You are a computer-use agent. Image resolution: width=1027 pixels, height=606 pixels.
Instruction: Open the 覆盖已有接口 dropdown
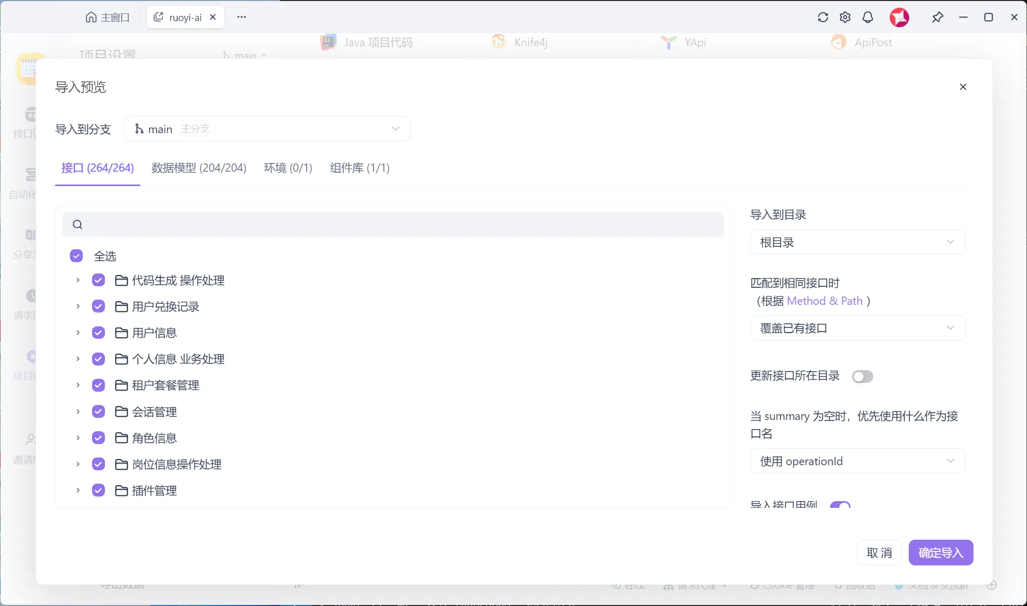pos(857,328)
